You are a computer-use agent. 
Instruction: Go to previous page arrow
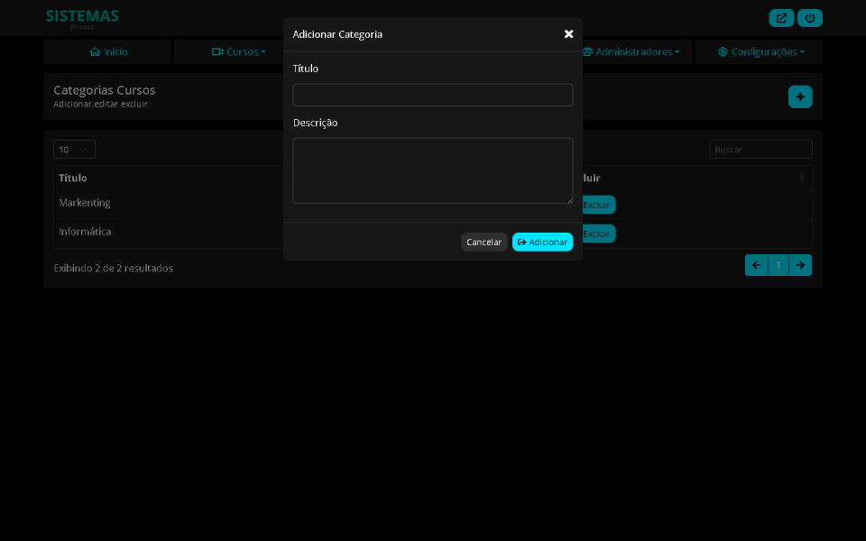756,265
